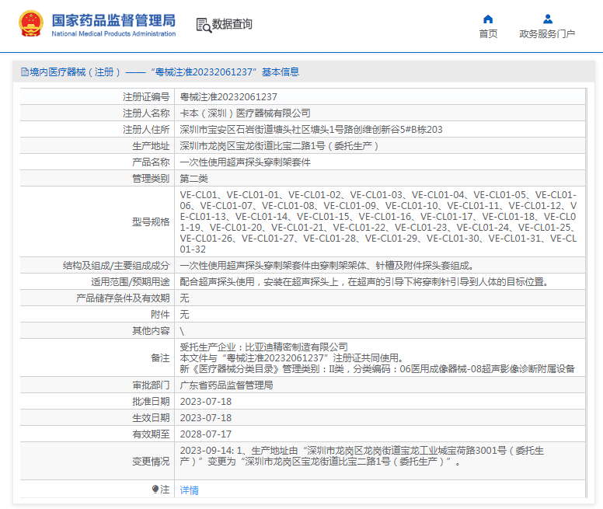603x509 pixels.
Task: Click the table's vertical scrollbar
Action: pos(586,292)
